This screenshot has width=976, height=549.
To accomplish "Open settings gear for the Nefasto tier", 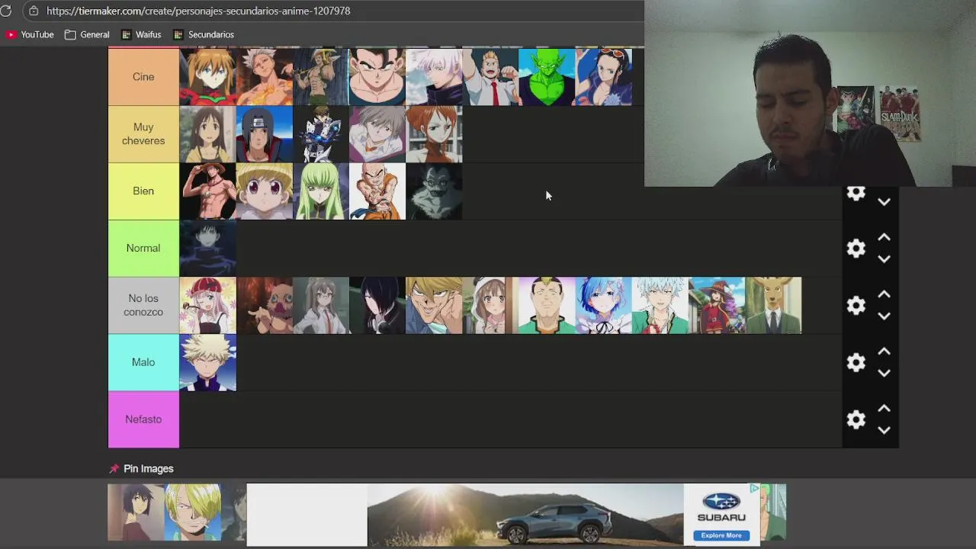I will tap(856, 419).
